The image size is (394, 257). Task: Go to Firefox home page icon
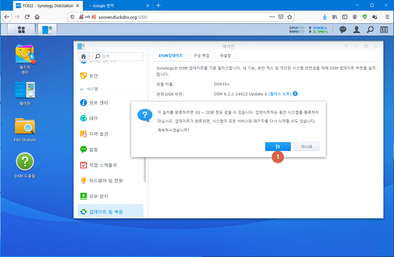click(x=37, y=17)
